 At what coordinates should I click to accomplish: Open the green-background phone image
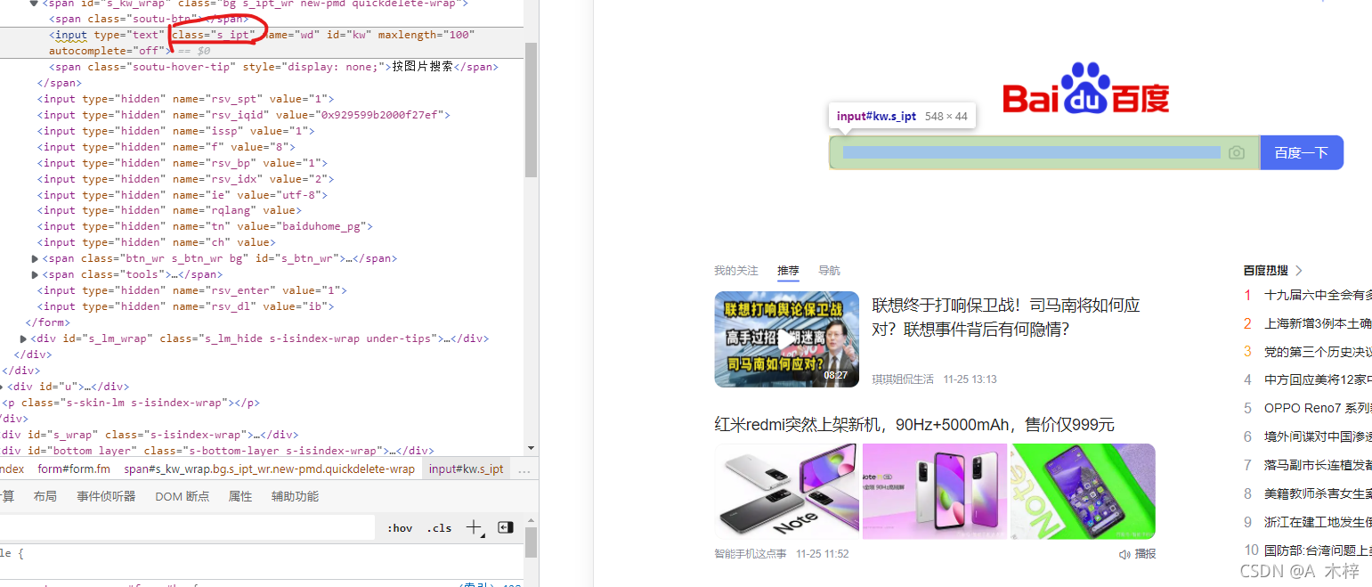[x=1083, y=491]
